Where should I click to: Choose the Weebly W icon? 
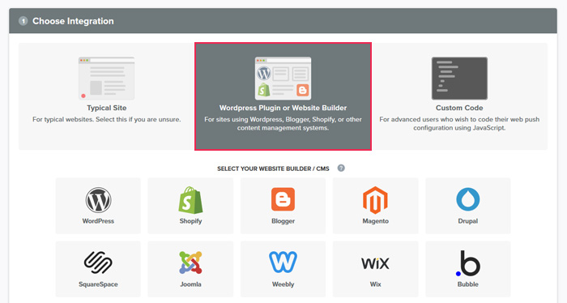(283, 262)
